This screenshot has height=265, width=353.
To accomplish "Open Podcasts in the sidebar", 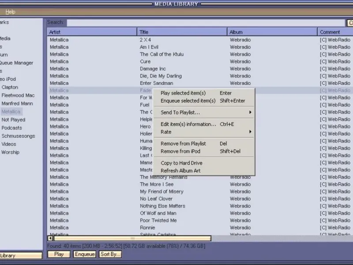I will click(x=12, y=128).
